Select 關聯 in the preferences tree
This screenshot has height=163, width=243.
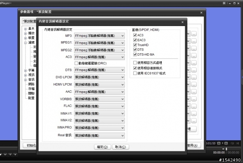tap(31, 93)
